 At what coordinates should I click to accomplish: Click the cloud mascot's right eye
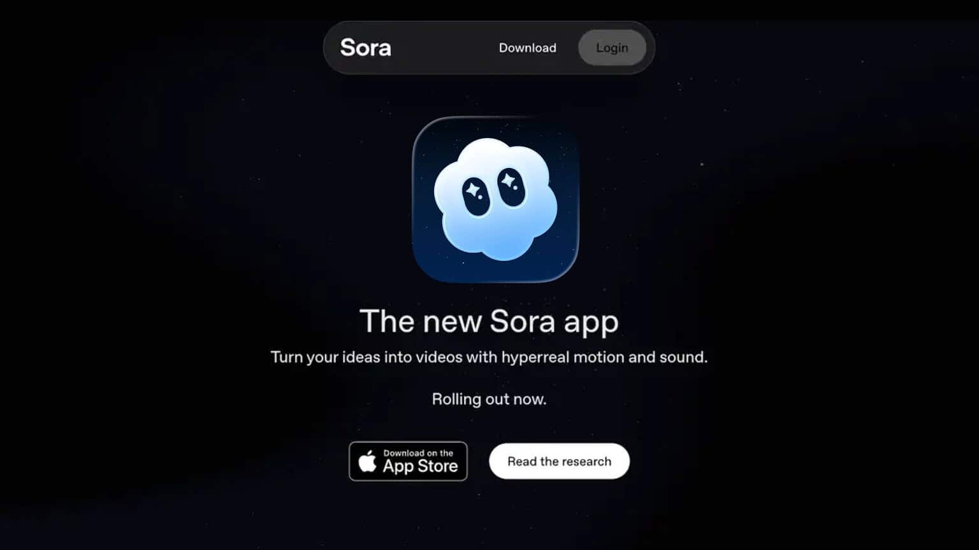click(511, 187)
